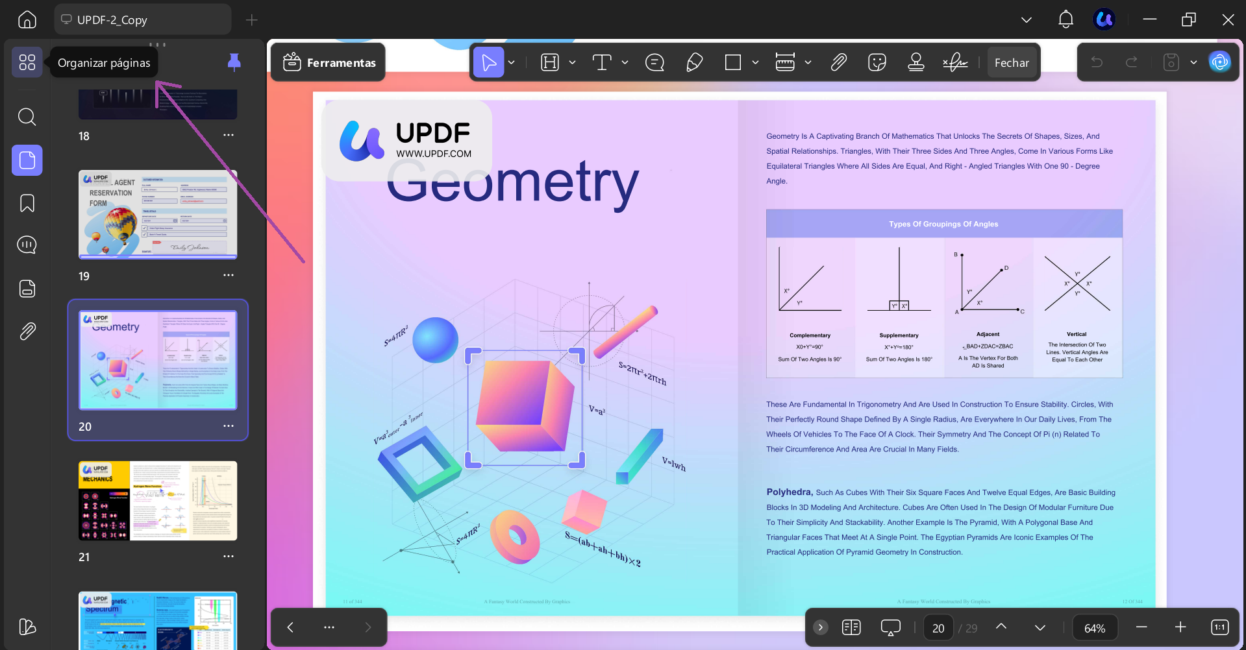Select the rectangle shape tool

(x=733, y=62)
